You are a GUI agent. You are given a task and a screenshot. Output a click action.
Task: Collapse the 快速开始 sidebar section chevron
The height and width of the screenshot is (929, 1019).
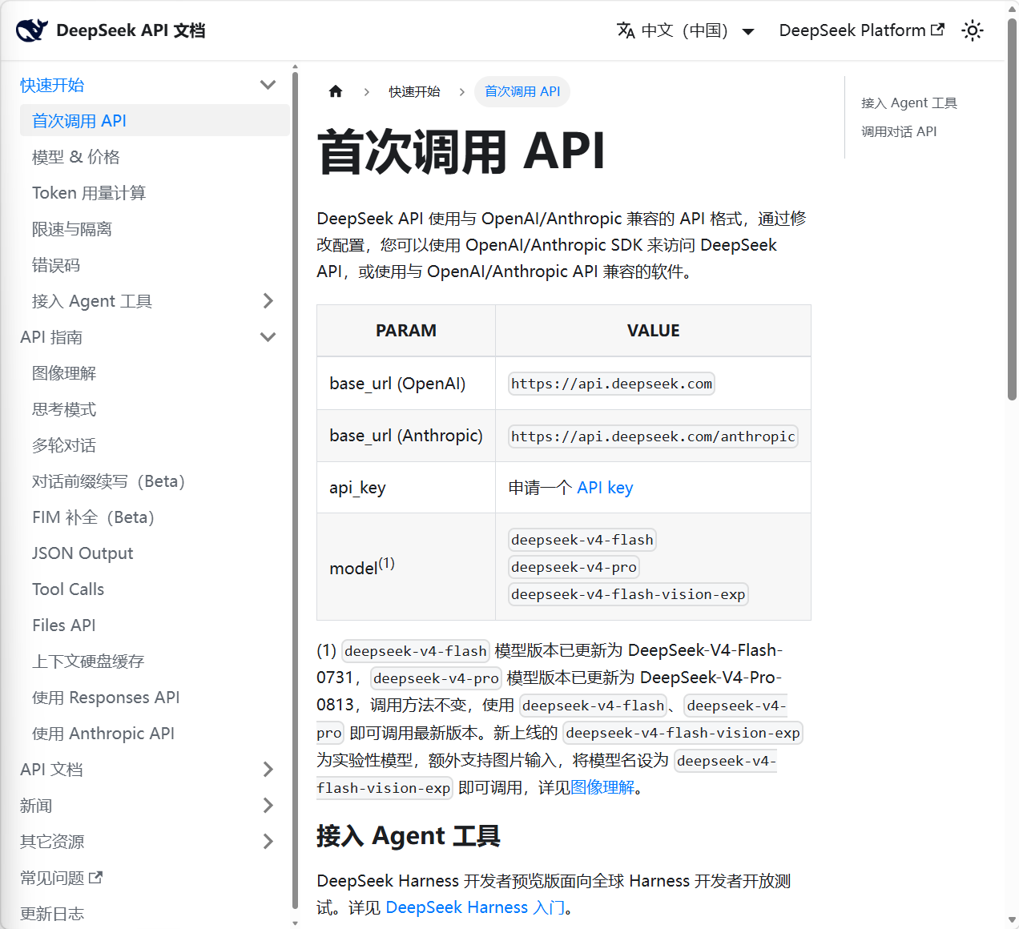coord(268,85)
